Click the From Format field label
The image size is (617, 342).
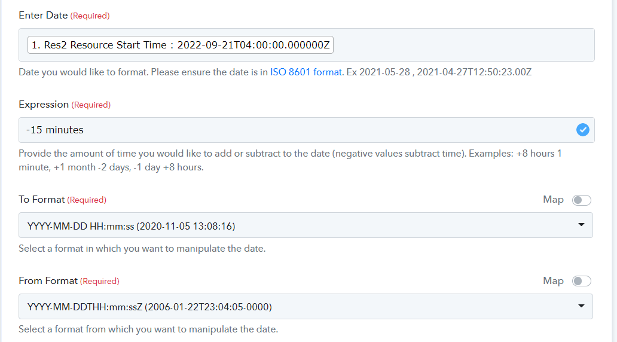click(48, 281)
